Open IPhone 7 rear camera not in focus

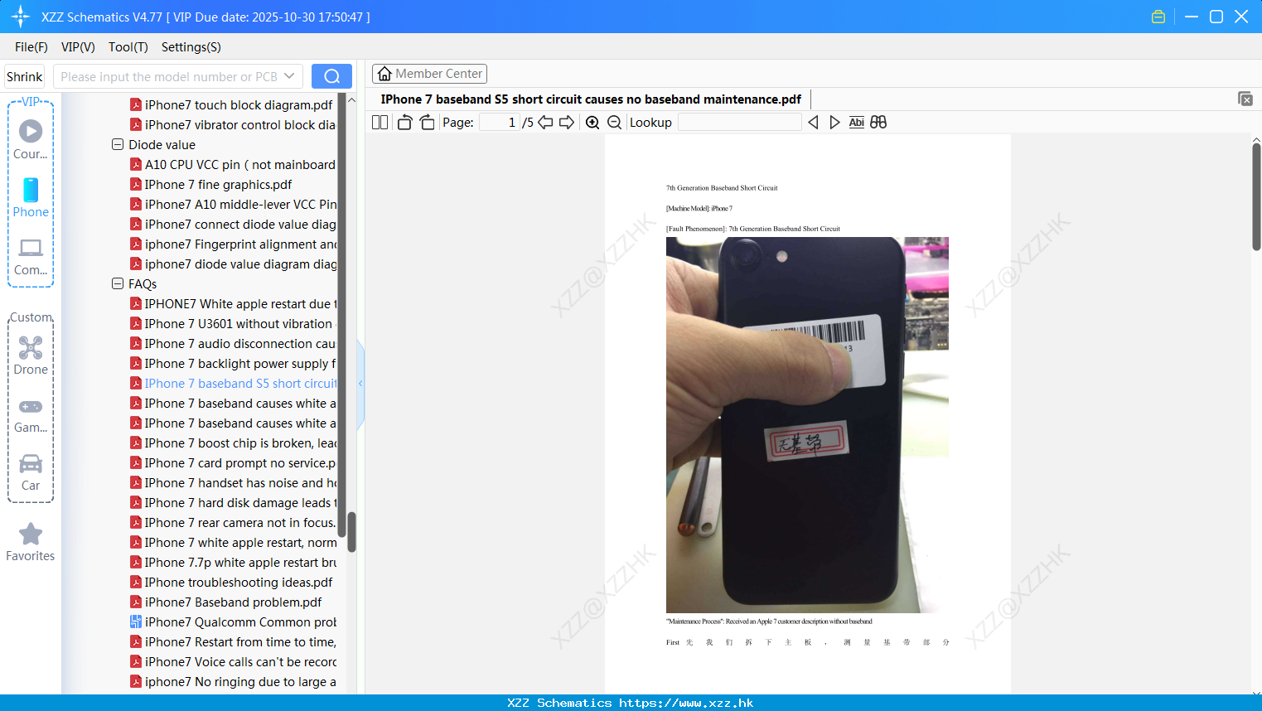click(233, 522)
